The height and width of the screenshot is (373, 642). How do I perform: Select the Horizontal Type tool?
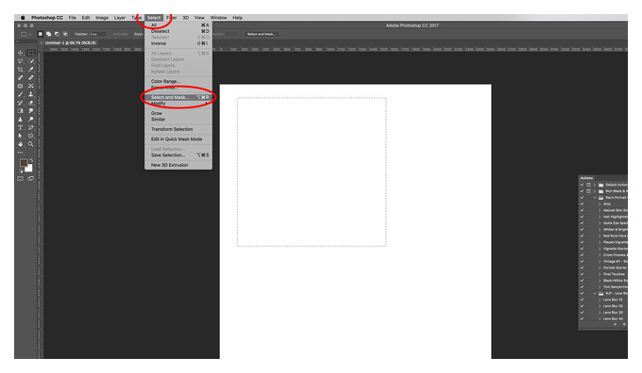coord(20,127)
